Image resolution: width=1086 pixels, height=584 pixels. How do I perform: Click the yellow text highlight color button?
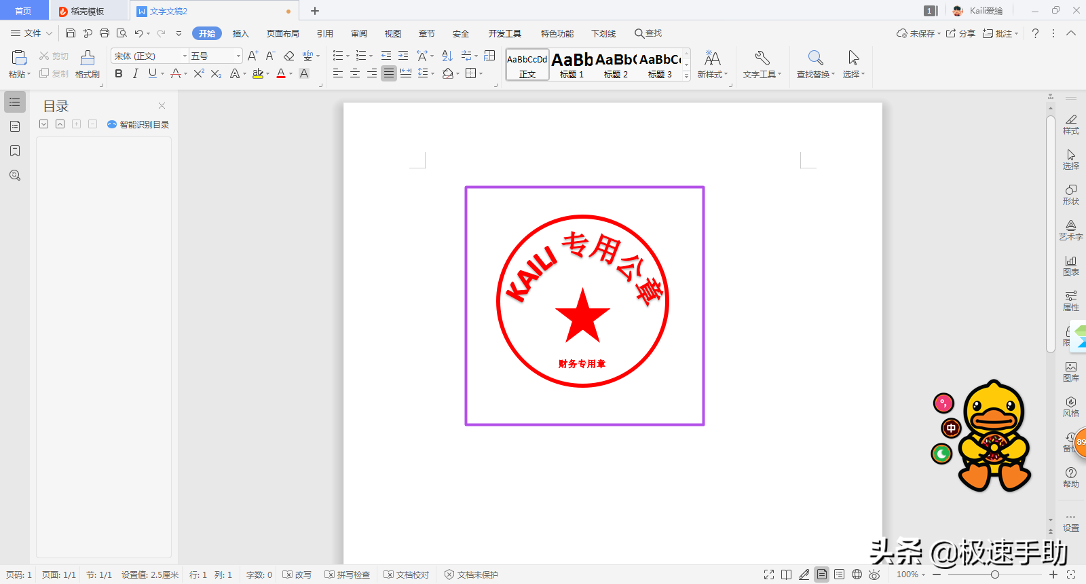[x=258, y=73]
